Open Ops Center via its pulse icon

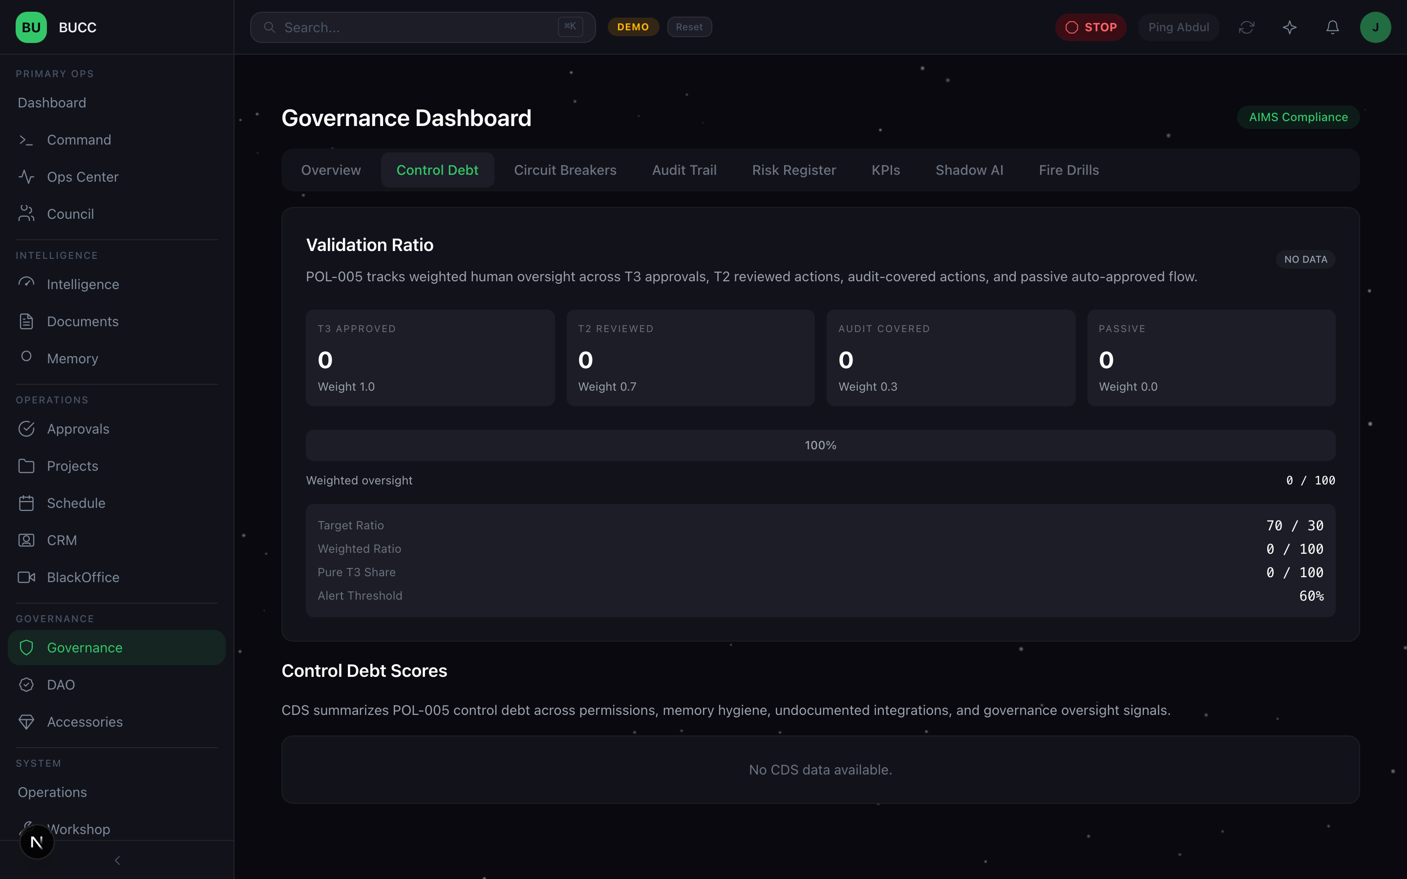26,177
